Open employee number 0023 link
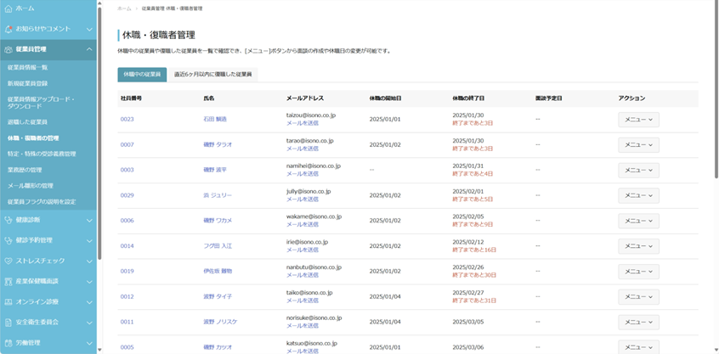Screen dimensions: 719x354 pos(127,119)
